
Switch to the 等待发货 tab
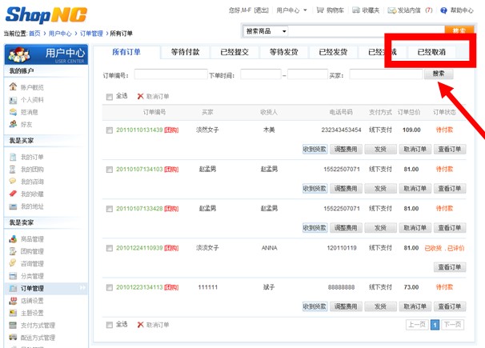[x=283, y=52]
